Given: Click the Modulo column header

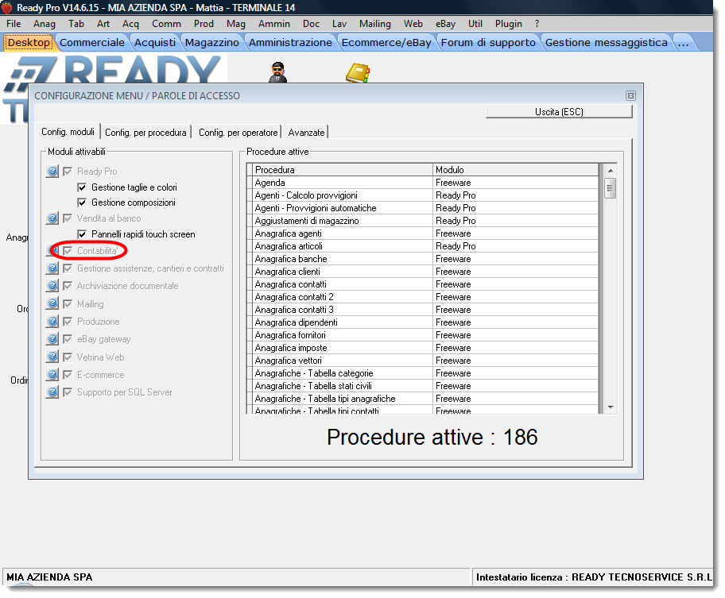Looking at the screenshot, I should click(516, 170).
